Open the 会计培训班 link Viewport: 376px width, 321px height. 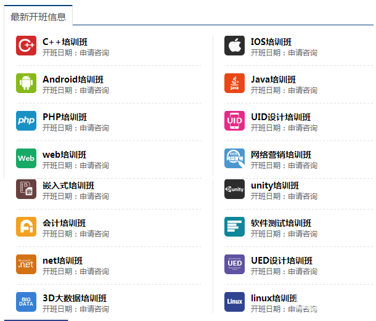64,223
